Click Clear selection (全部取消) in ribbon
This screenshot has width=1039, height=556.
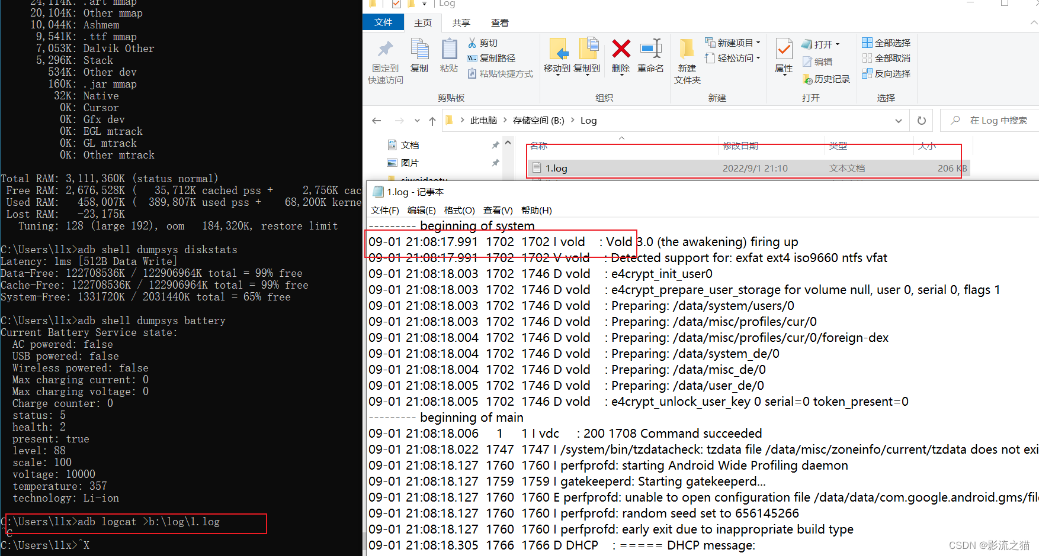pyautogui.click(x=886, y=57)
